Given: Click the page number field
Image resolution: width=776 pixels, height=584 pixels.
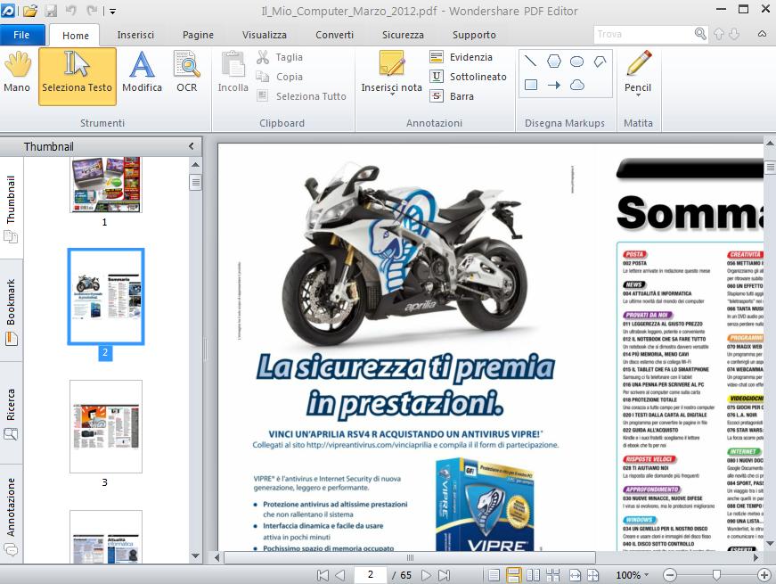Looking at the screenshot, I should point(370,574).
